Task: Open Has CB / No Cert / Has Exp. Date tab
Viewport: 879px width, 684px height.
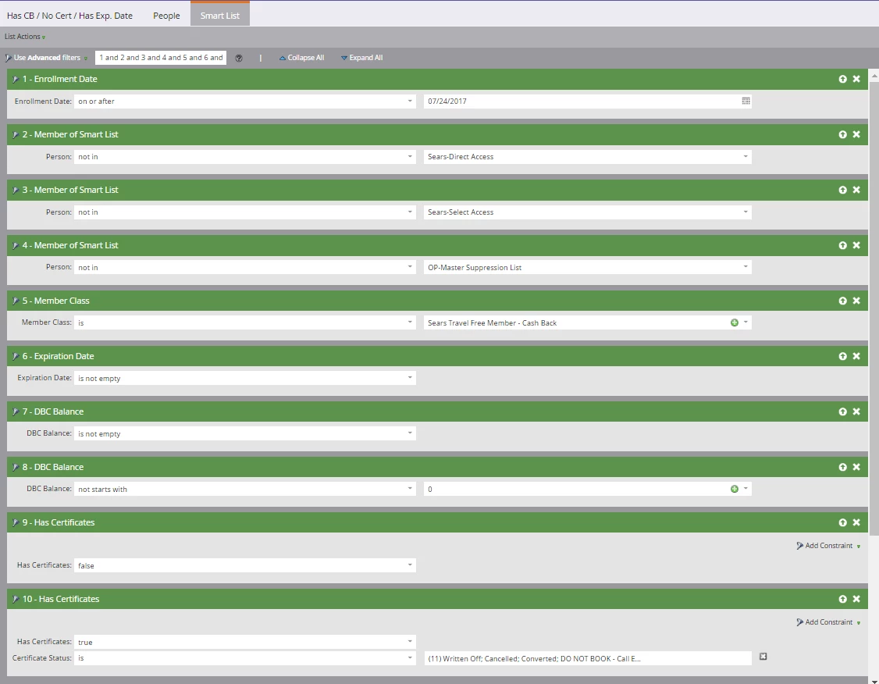Action: 70,16
